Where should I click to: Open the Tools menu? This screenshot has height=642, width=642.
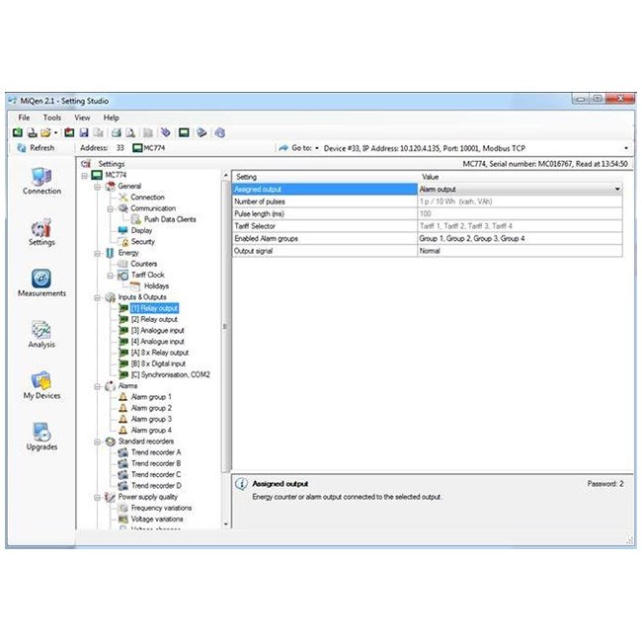[52, 118]
